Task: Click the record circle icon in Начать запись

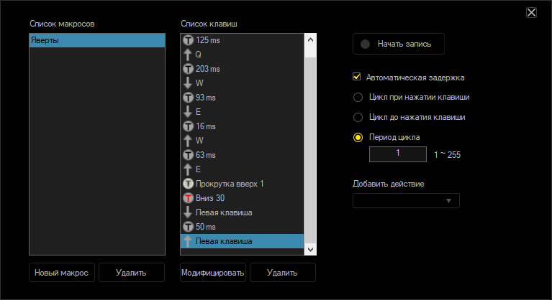Action: 366,44
